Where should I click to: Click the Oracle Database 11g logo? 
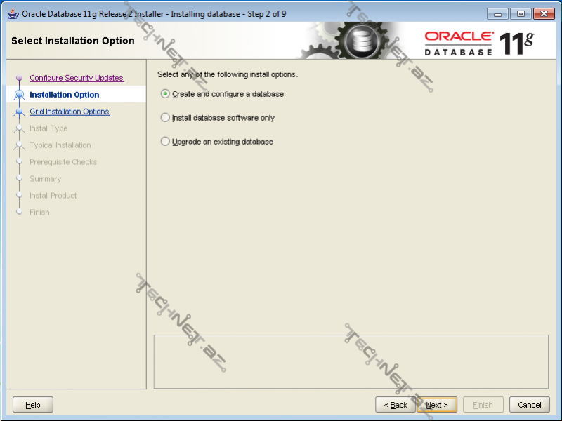click(480, 44)
